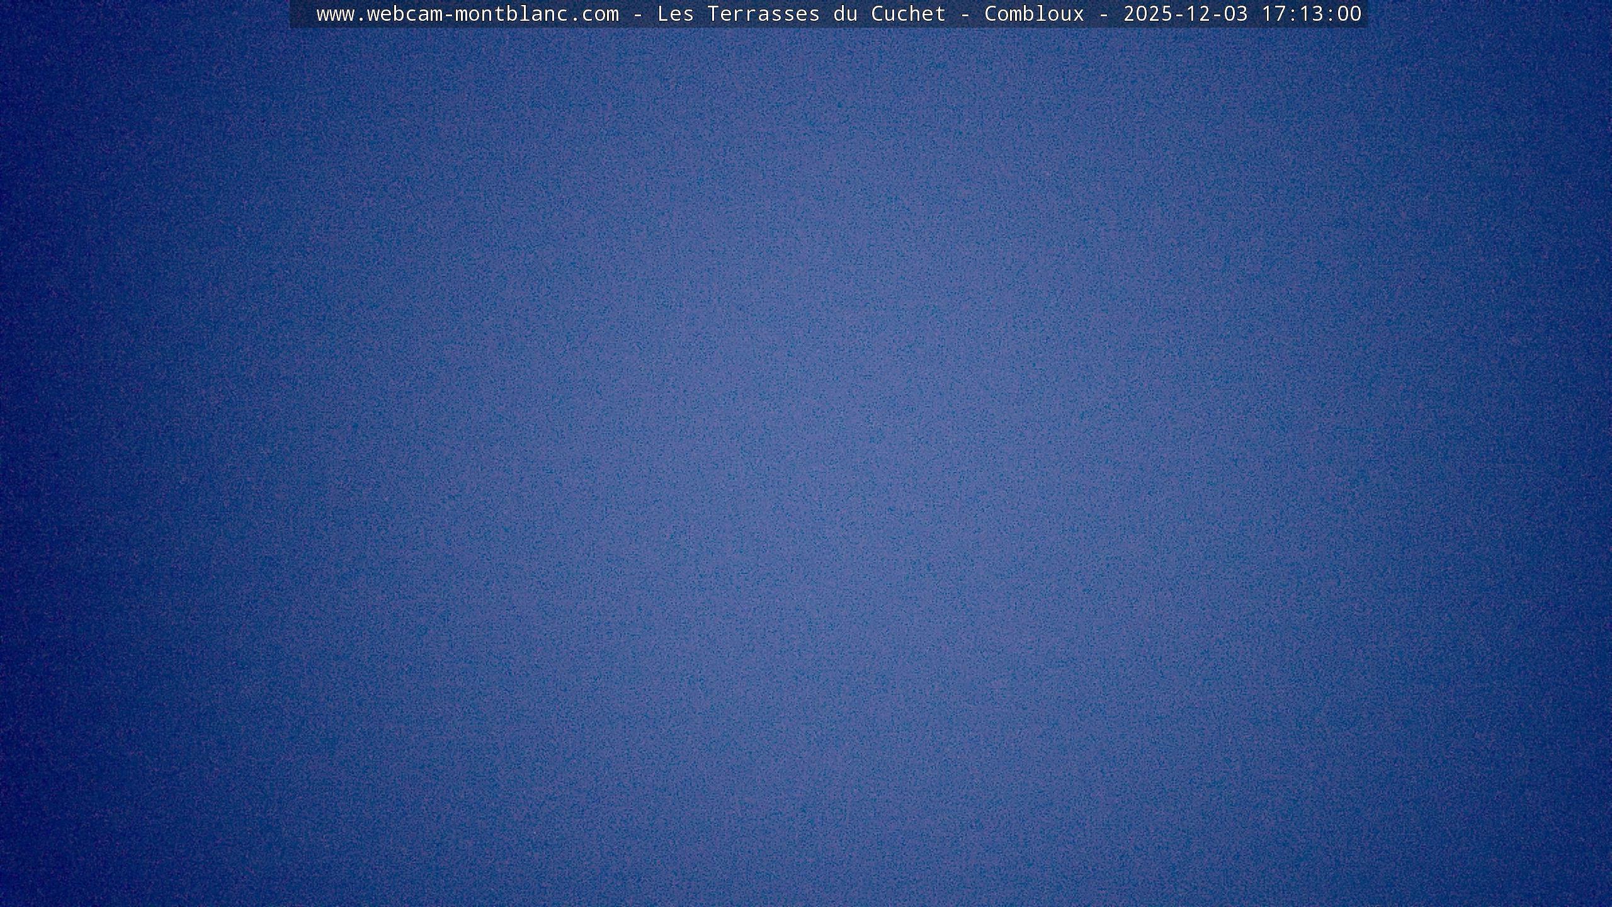Image resolution: width=1612 pixels, height=907 pixels.
Task: Click the word Terrasses in the banner
Action: (763, 14)
